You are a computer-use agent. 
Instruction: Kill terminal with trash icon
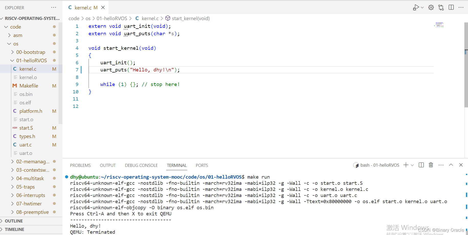[431, 165]
